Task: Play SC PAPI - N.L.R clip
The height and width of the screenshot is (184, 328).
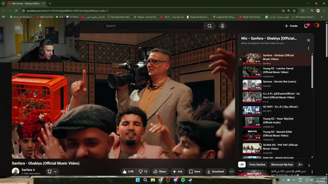Action: tap(274, 110)
